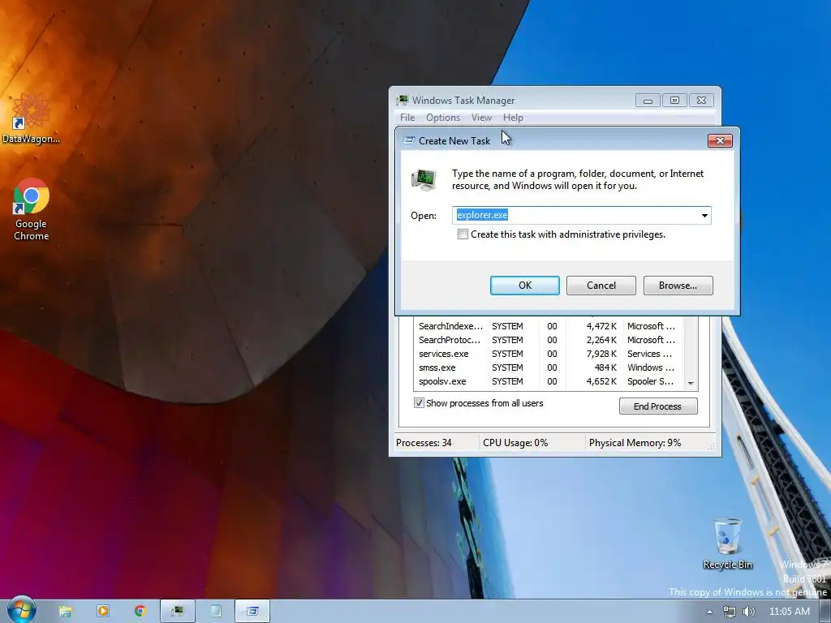Select Google Chrome desktop icon
Image resolution: width=831 pixels, height=623 pixels.
click(x=31, y=209)
